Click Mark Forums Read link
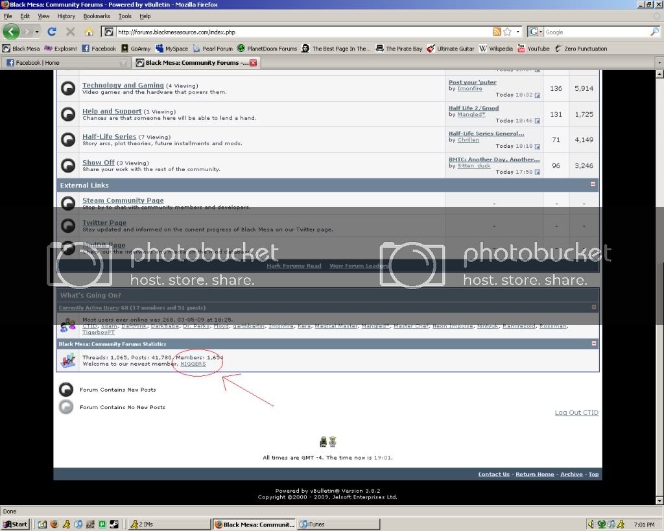The image size is (664, 531). point(294,266)
